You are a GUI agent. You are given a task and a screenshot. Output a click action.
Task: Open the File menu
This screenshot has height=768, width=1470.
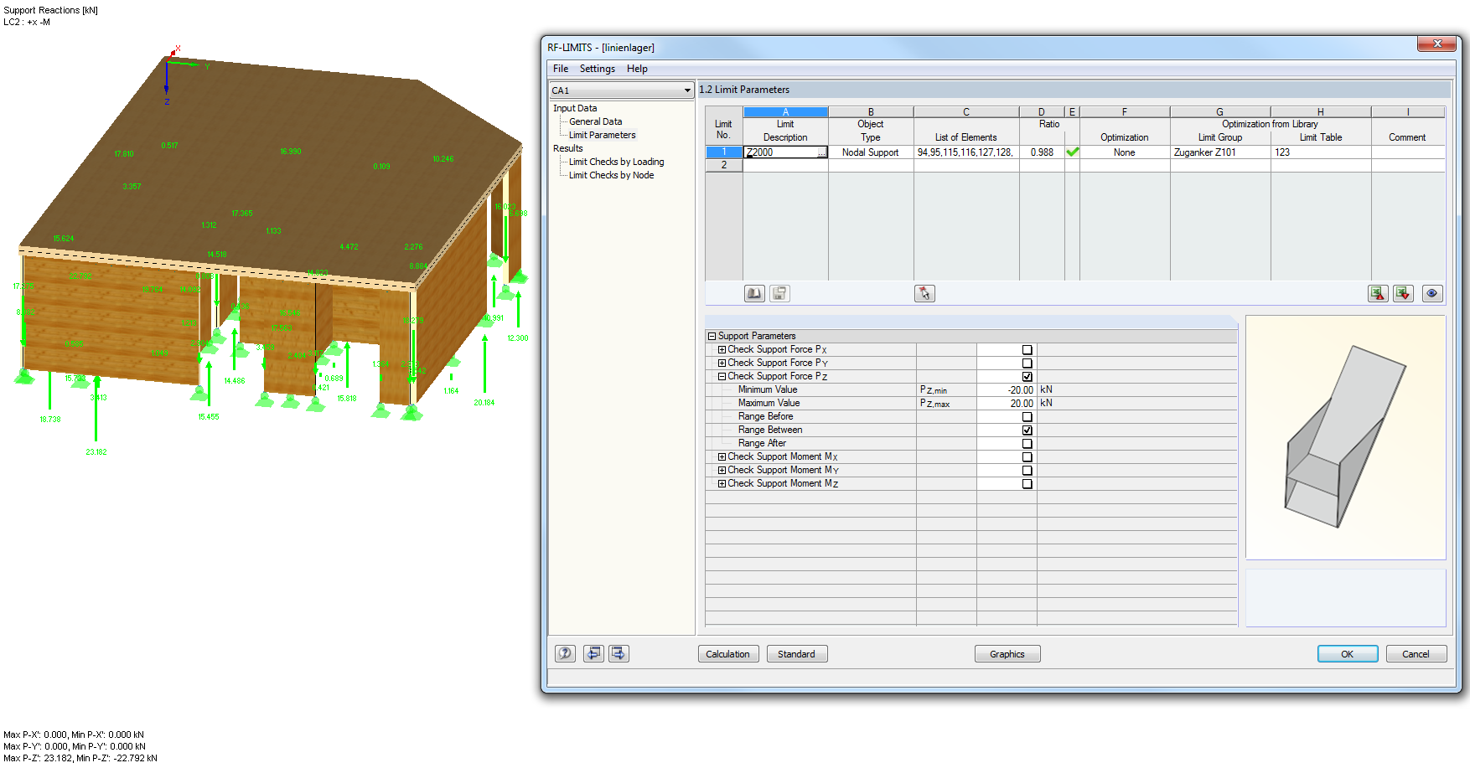(561, 69)
